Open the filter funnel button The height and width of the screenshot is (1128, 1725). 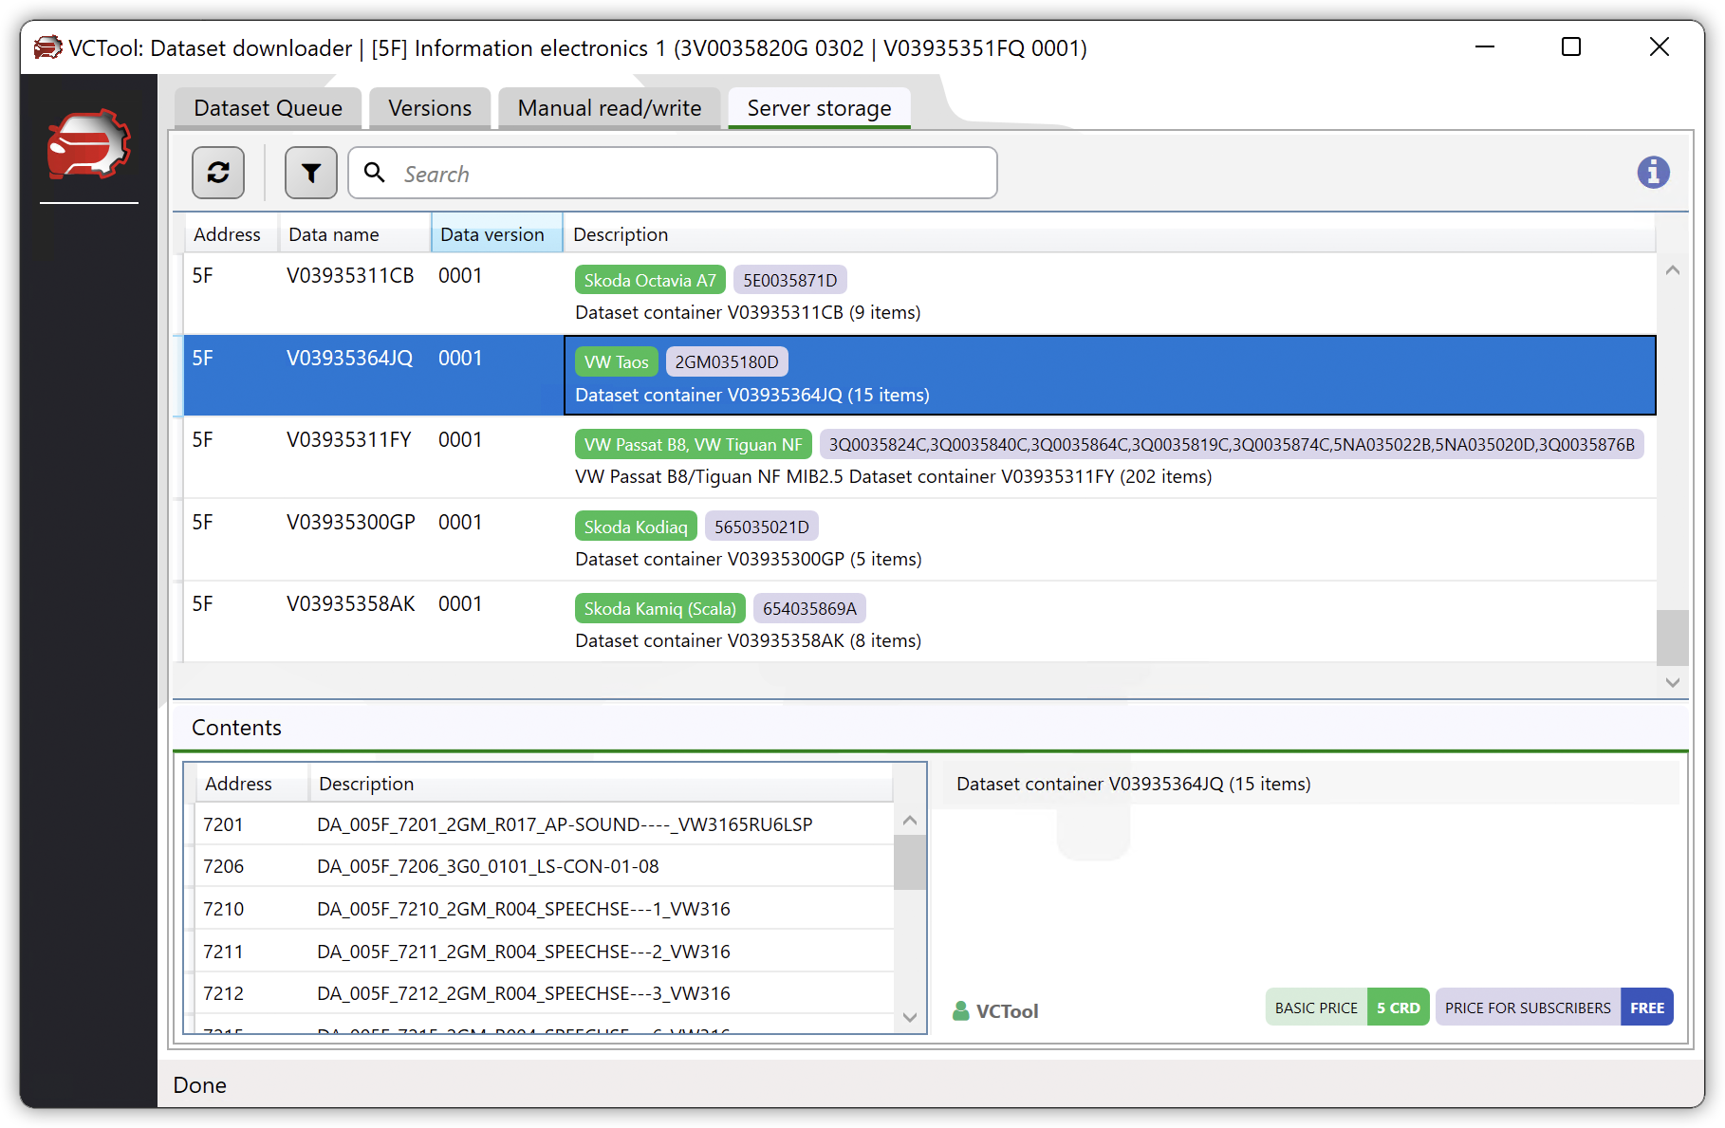point(311,173)
